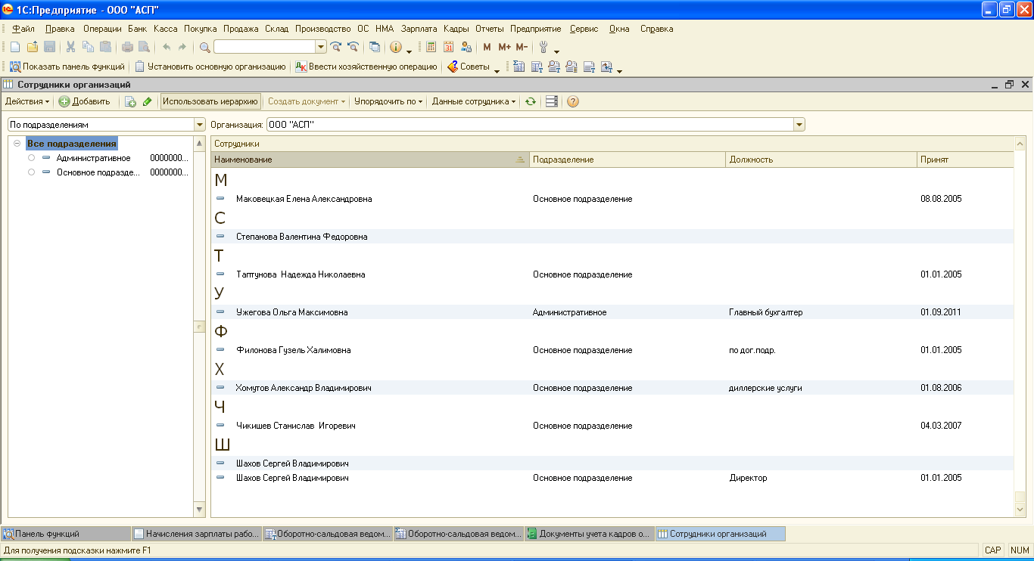Click the employees table scroll up arrow
The width and height of the screenshot is (1034, 561).
coord(1020,144)
